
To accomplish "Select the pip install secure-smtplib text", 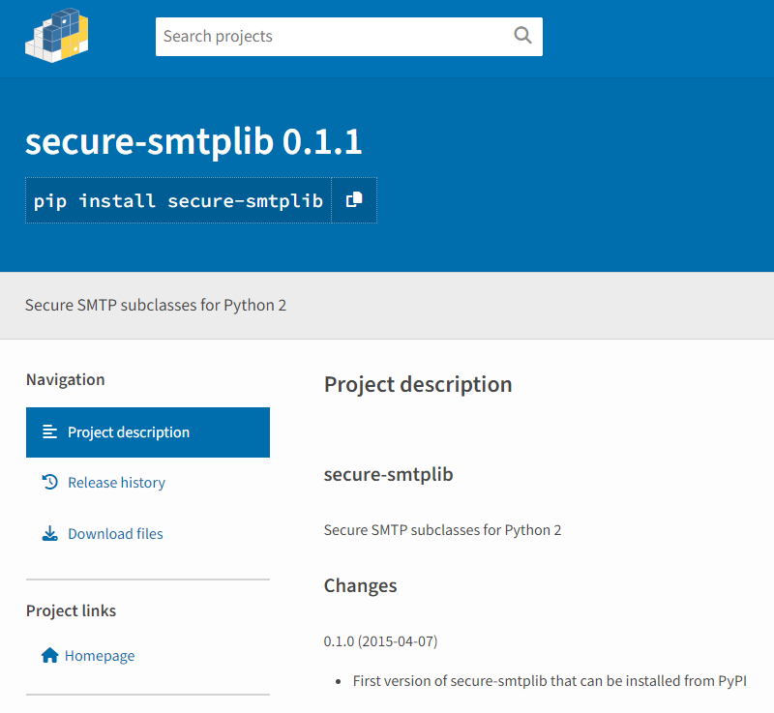I will 178,201.
